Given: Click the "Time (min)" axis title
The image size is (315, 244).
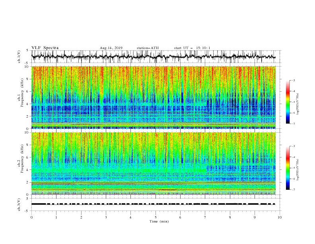Looking at the screenshot, I should (159, 221).
